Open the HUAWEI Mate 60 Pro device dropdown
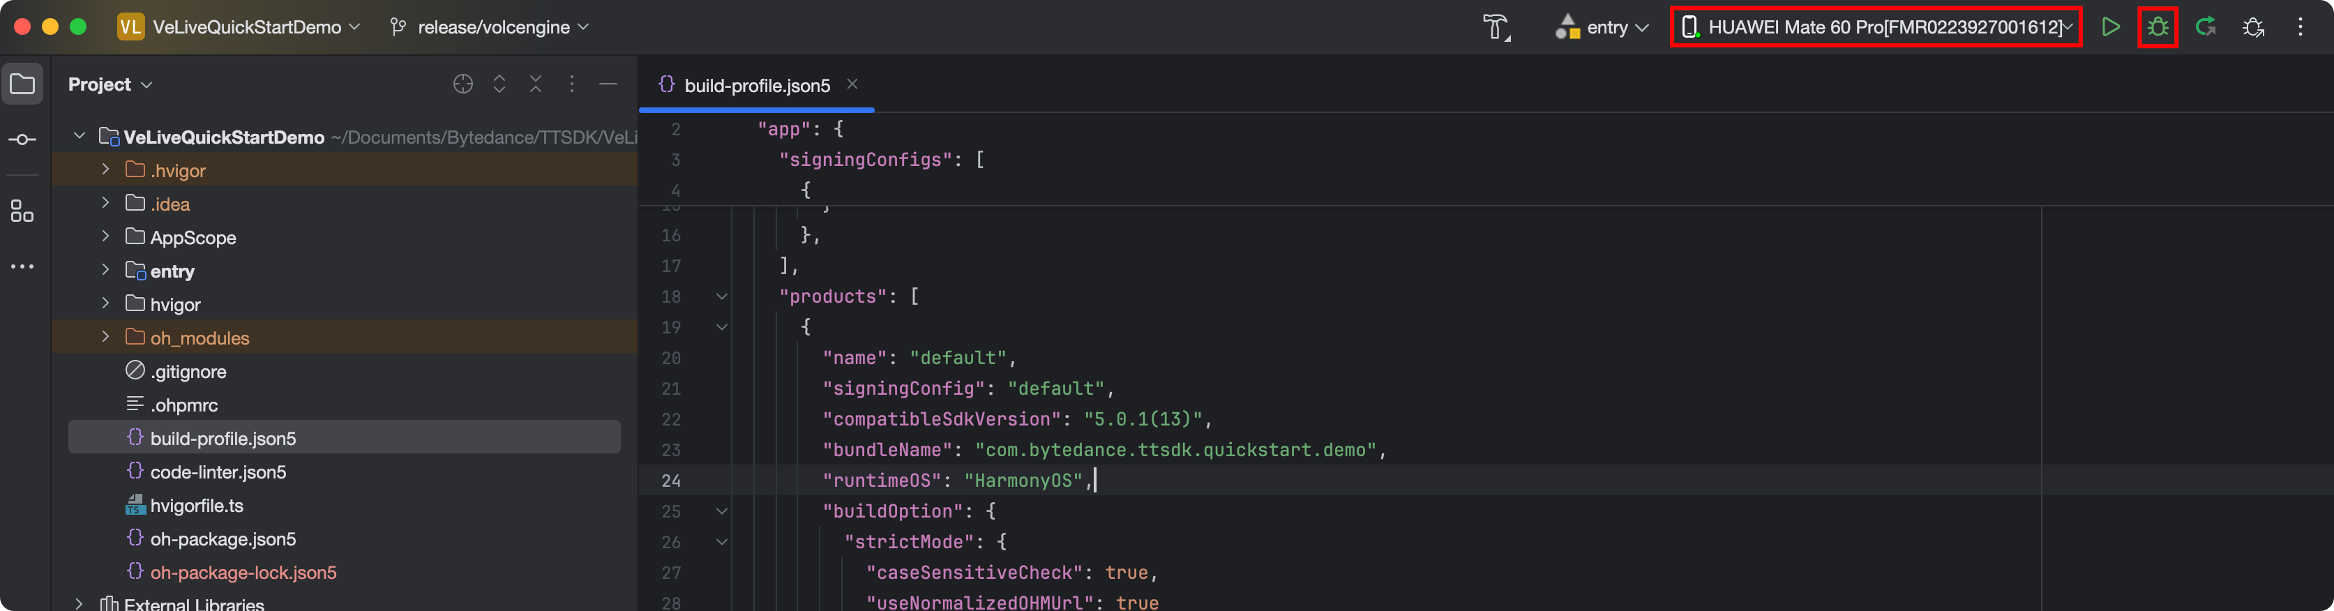 [1876, 27]
